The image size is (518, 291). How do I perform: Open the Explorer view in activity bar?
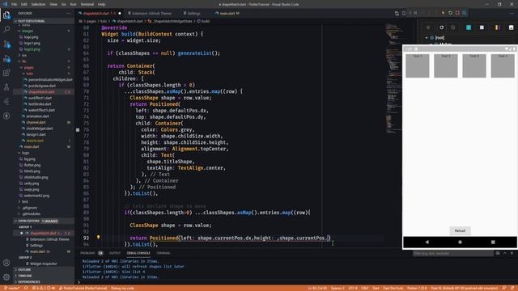point(6,15)
